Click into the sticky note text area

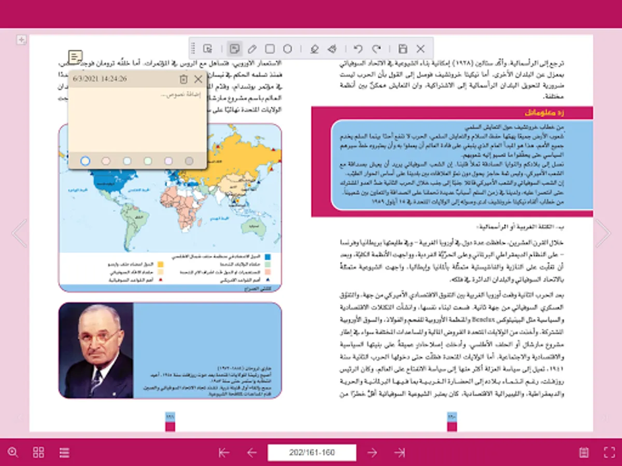coord(138,120)
